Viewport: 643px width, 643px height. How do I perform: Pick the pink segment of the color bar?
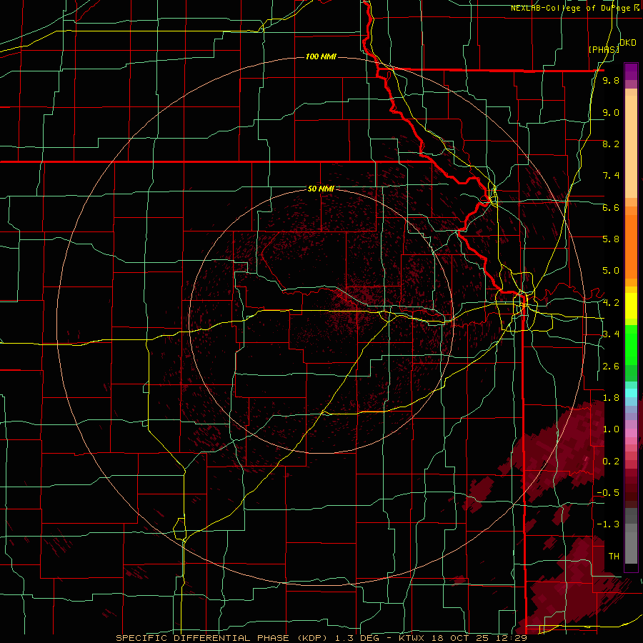point(631,433)
